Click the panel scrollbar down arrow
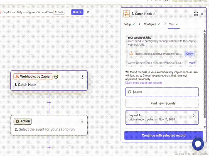The image size is (209, 156). click(205, 127)
